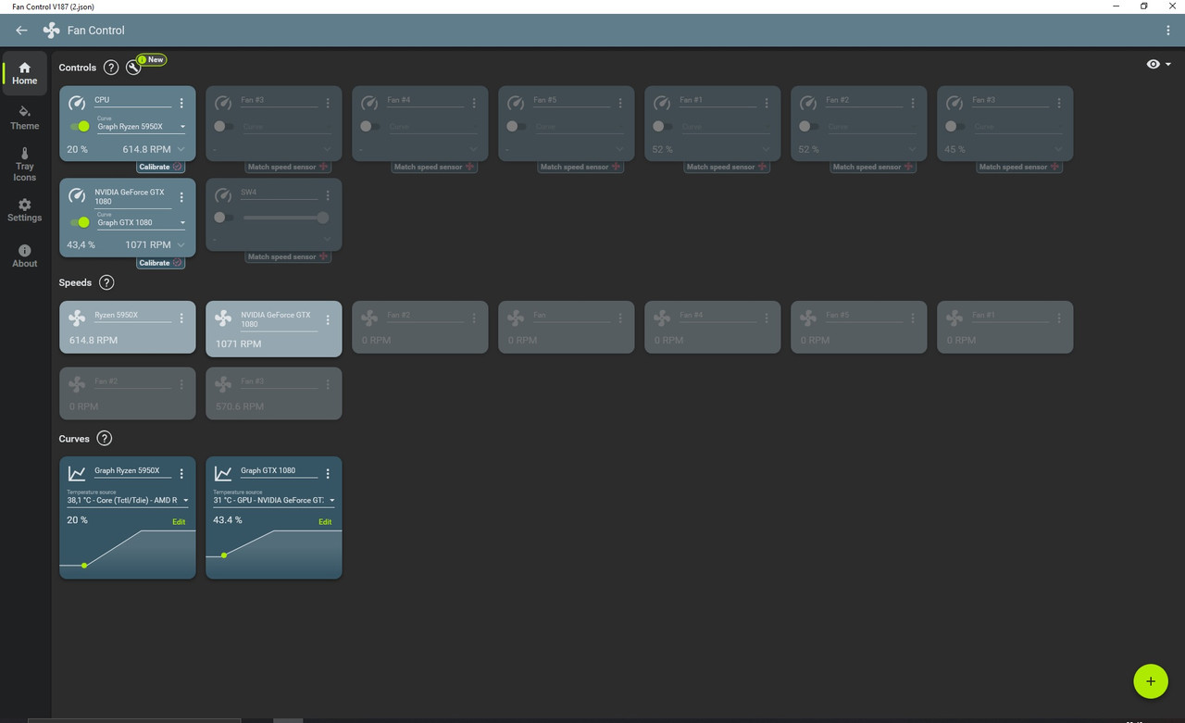Click the green point on Graph Ryzen 5950X curve
This screenshot has width=1185, height=723.
pos(84,565)
